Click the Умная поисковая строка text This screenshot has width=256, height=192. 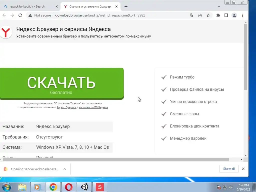(x=193, y=101)
